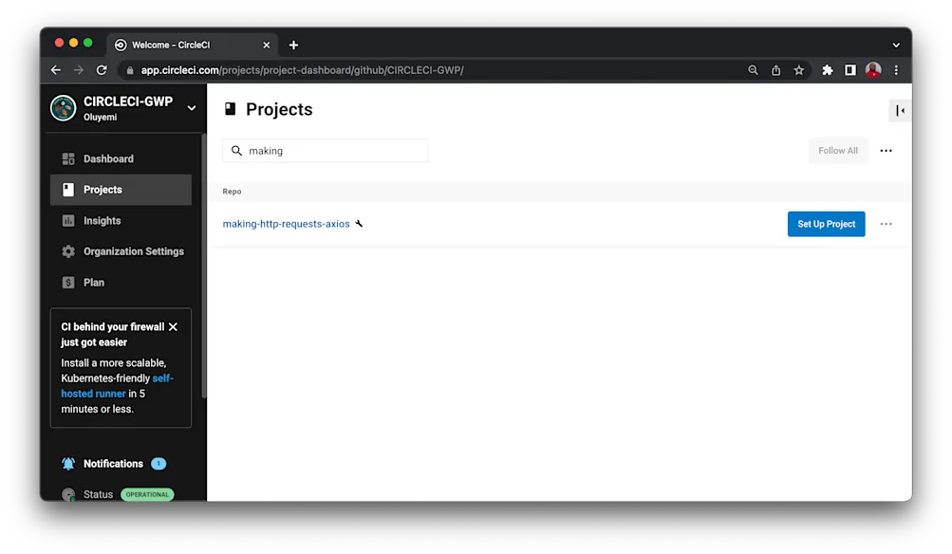Open the Dashboard section
952x554 pixels.
[x=107, y=157]
